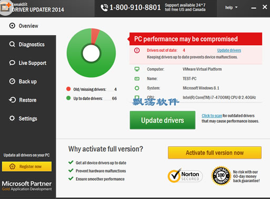Screen dimensions: 270x199
Task: Click checkmark beside Get all device drivers
Action: pyautogui.click(x=71, y=162)
